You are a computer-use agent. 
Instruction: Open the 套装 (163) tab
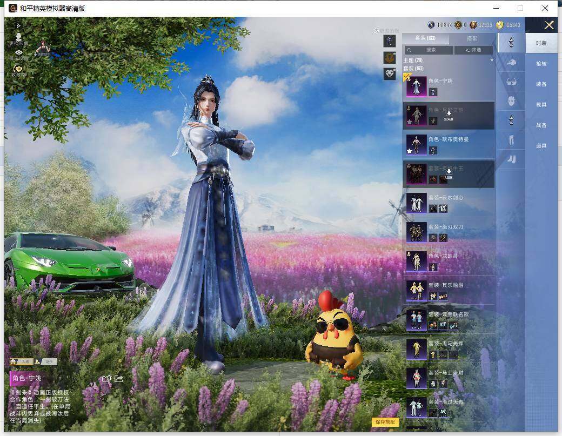click(425, 38)
